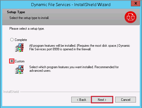Proceed with the Next button

pos(102,100)
